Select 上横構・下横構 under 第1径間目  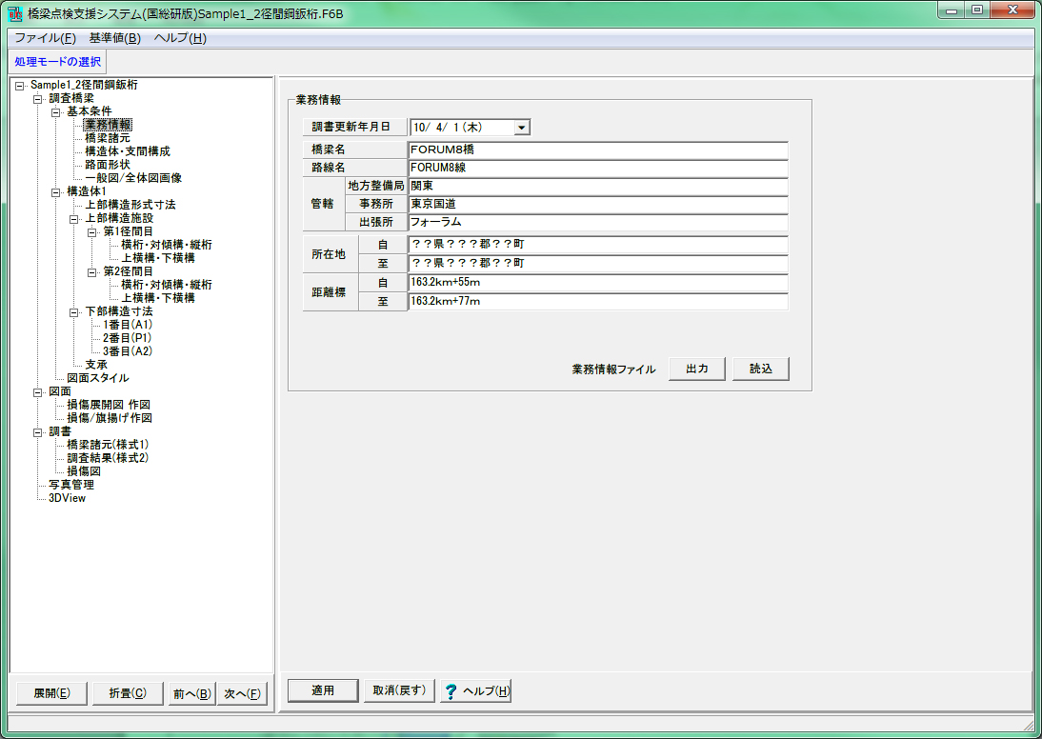158,258
